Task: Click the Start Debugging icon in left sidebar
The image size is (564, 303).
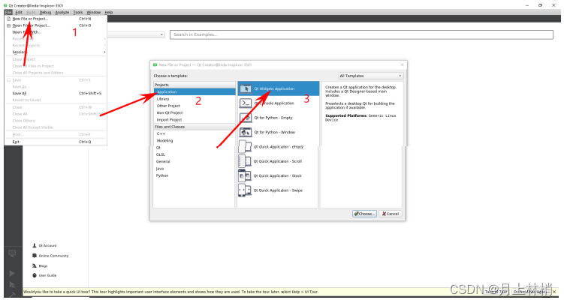Action: tap(12, 285)
